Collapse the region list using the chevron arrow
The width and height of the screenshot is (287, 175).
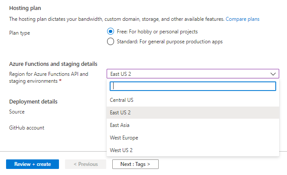273,74
